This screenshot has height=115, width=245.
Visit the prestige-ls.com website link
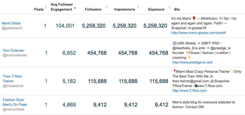pos(193,62)
